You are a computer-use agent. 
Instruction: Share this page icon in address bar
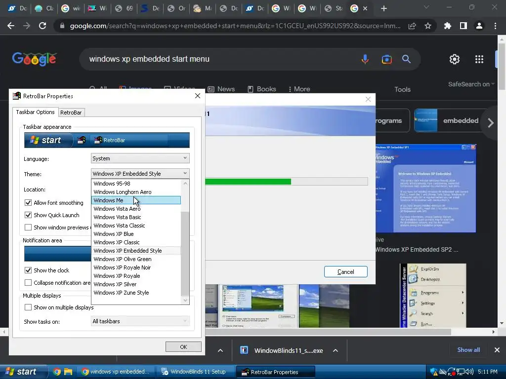(412, 26)
